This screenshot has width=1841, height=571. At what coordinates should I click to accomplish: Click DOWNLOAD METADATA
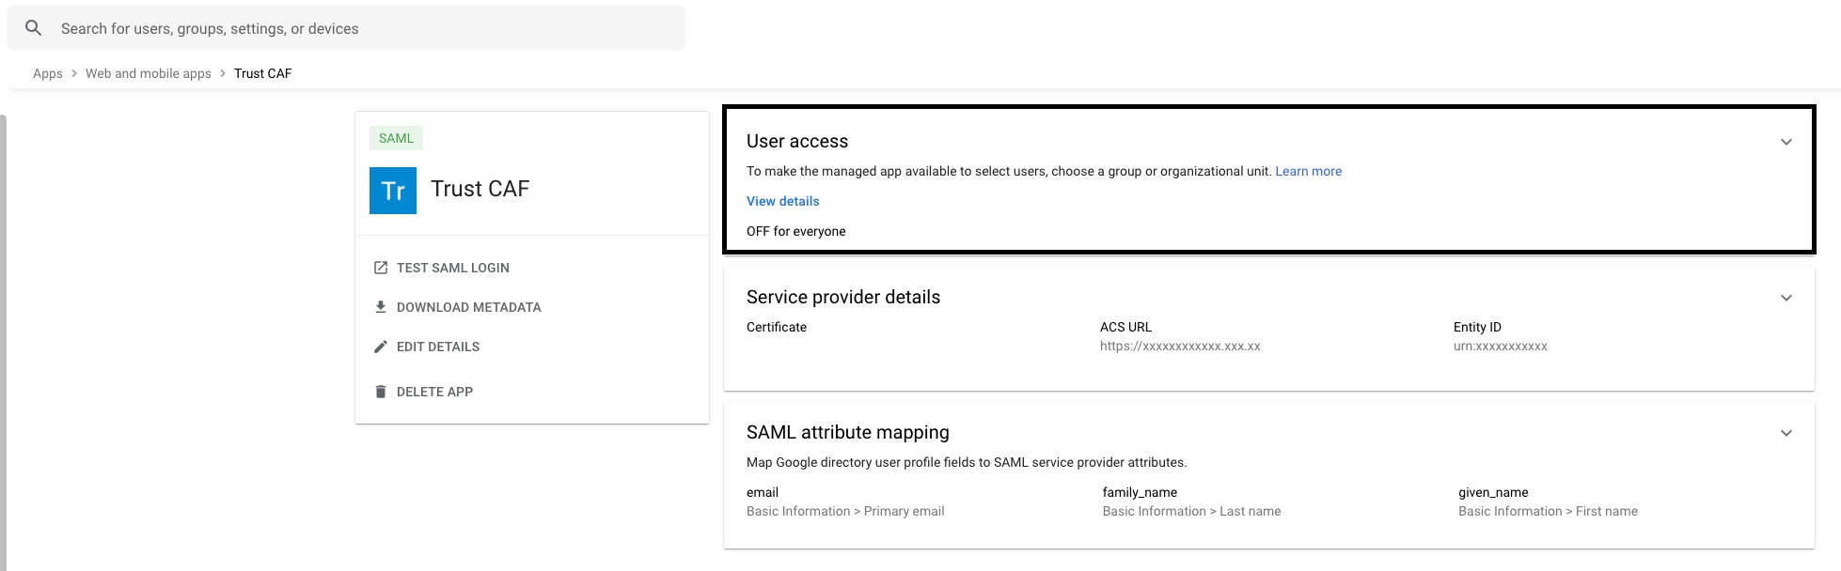pyautogui.click(x=469, y=307)
